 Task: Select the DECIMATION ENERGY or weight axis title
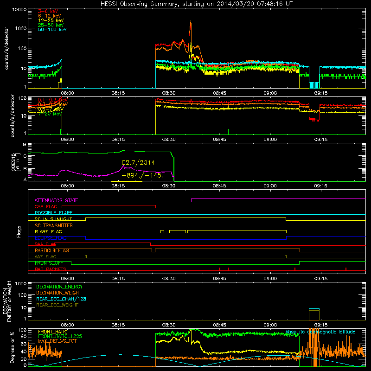pos(7,301)
